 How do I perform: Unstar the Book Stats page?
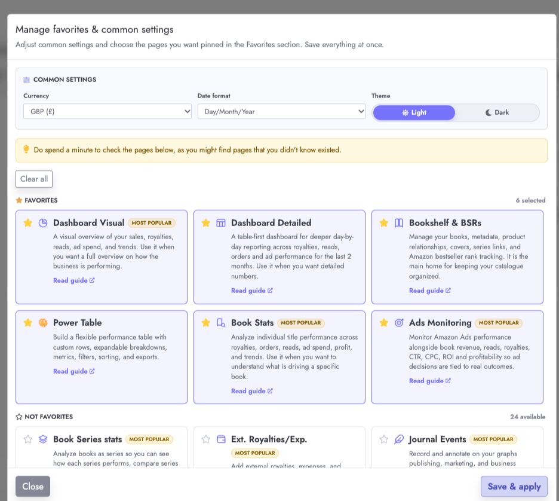coord(205,323)
